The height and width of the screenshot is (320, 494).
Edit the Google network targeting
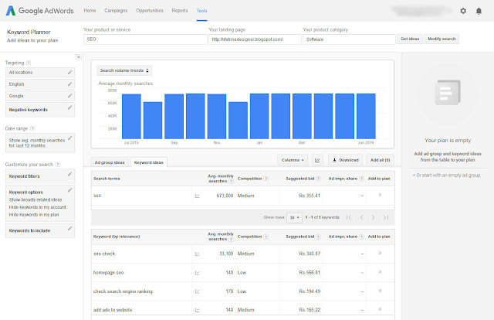pos(70,96)
